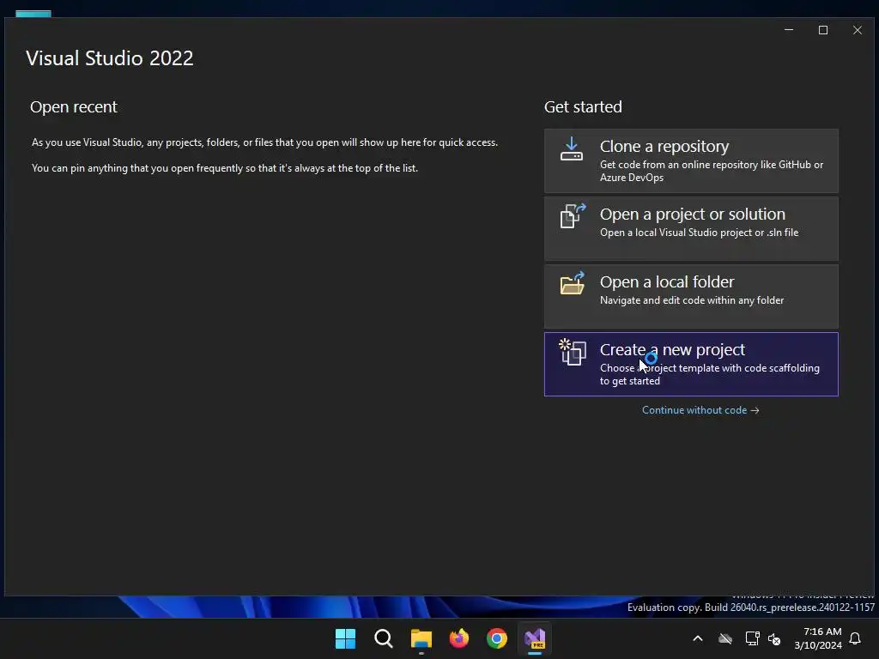Choose the Open a local folder heading
Viewport: 879px width, 659px height.
666,281
